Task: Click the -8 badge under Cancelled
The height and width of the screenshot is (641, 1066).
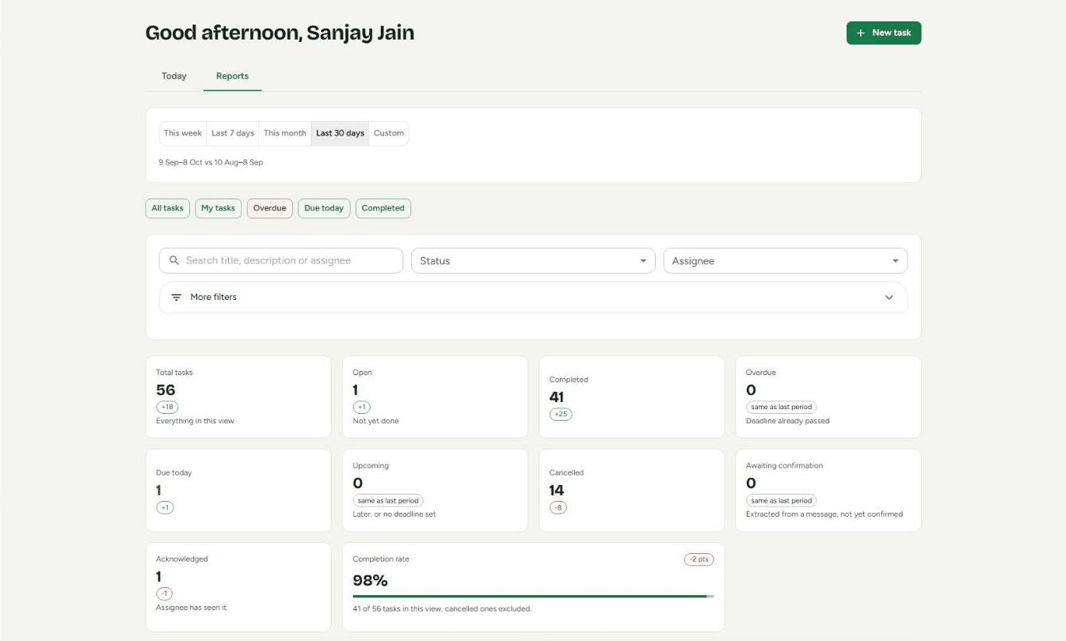Action: tap(558, 507)
